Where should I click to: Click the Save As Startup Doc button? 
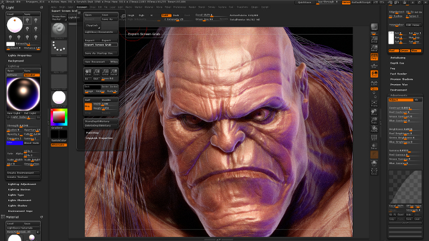tap(101, 54)
